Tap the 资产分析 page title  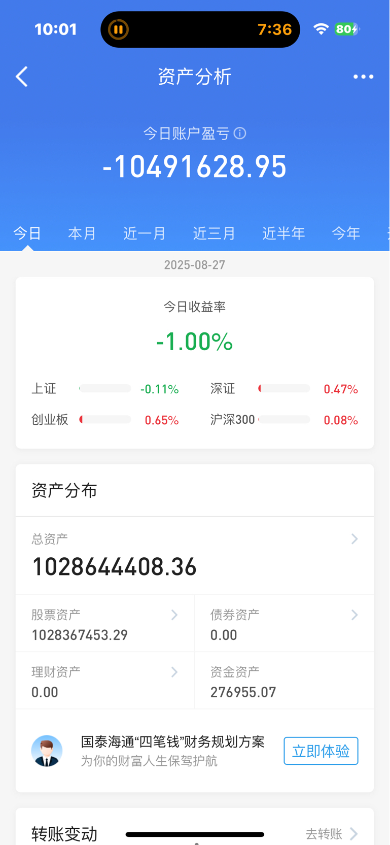point(195,77)
